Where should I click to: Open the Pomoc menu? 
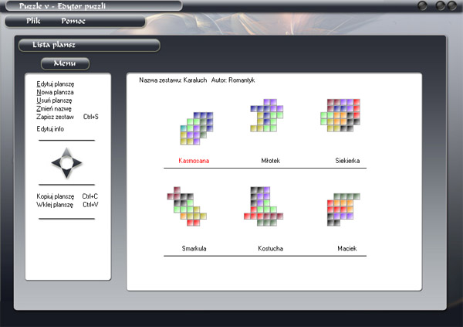click(x=73, y=21)
